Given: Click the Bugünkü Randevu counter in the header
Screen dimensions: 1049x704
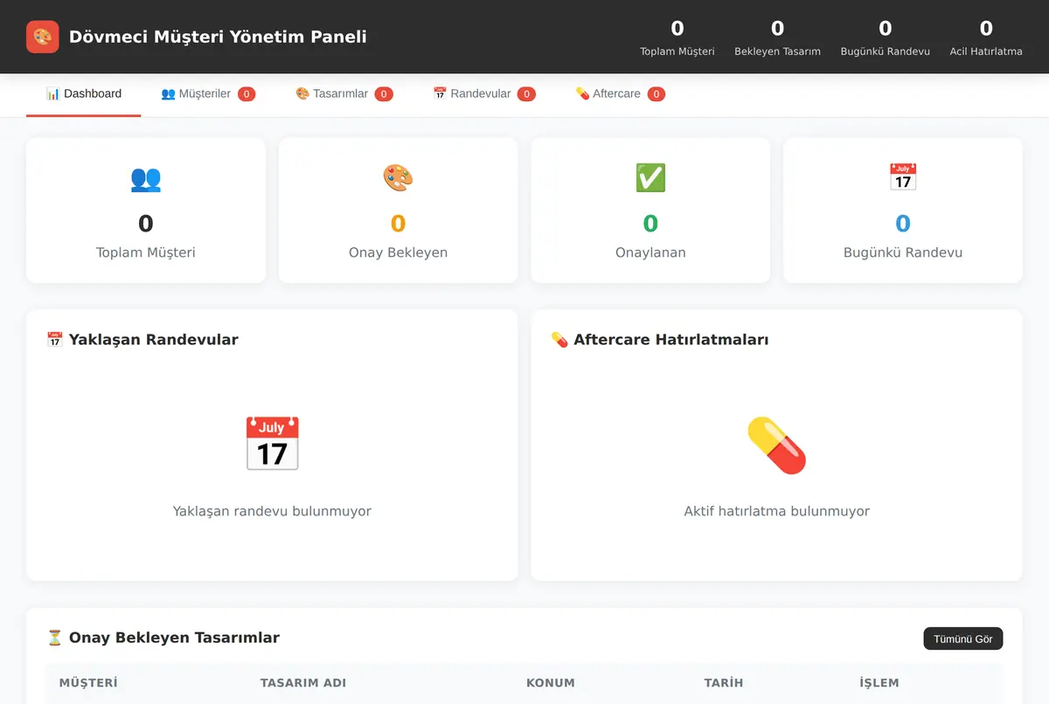Looking at the screenshot, I should click(886, 38).
